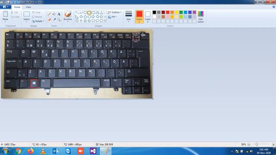Image resolution: width=276 pixels, height=155 pixels.
Task: Choose the Oval callout shape
Action: (x=97, y=21)
